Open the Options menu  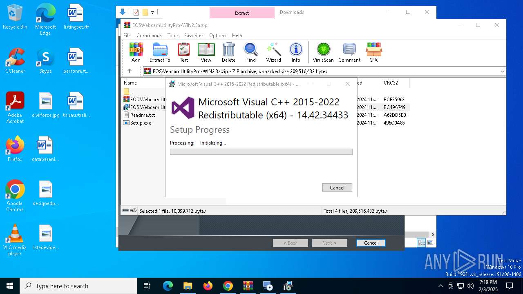pos(218,36)
